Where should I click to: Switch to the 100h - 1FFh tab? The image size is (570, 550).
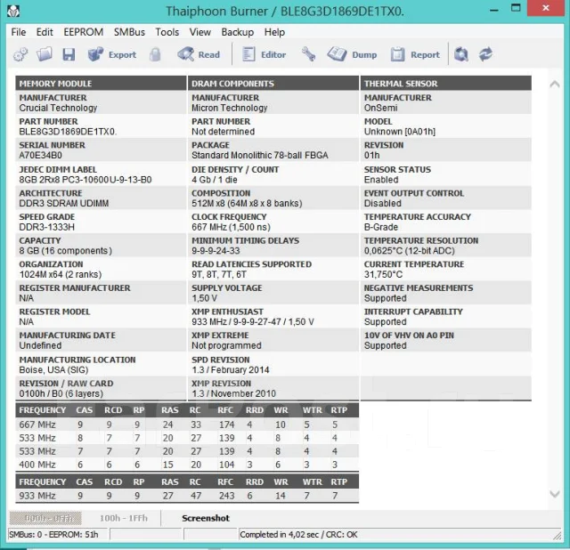[124, 518]
